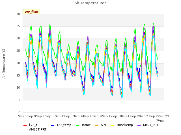Toggle the PanelTemp legend entry
The image size is (181, 135).
pyautogui.click(x=122, y=125)
